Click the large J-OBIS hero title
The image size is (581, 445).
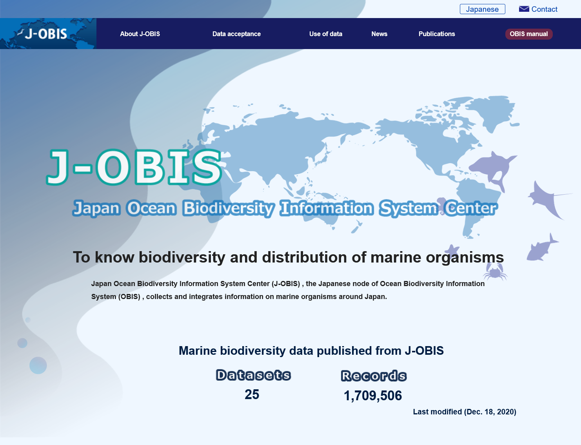[x=134, y=167]
